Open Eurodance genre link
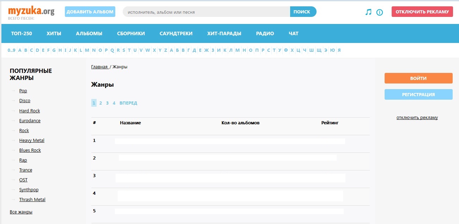Screen dimensions: 459x224 point(30,121)
